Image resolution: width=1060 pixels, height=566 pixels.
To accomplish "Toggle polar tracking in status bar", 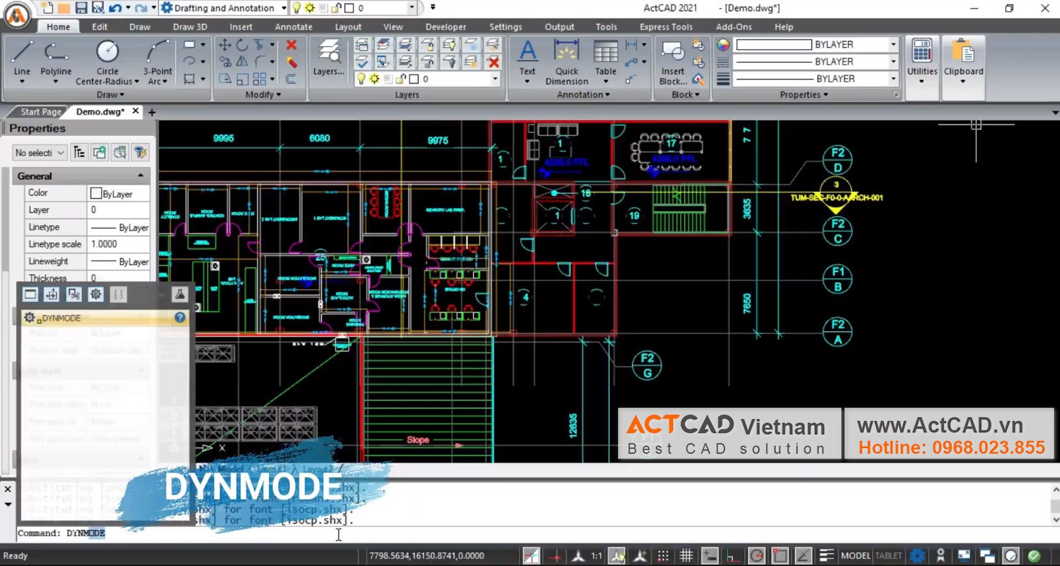I will [757, 555].
